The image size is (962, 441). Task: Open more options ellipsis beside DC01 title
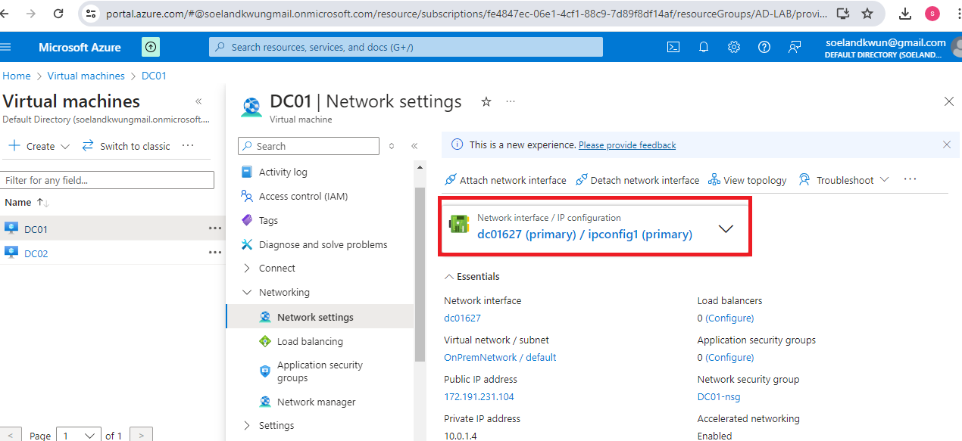[x=511, y=101]
